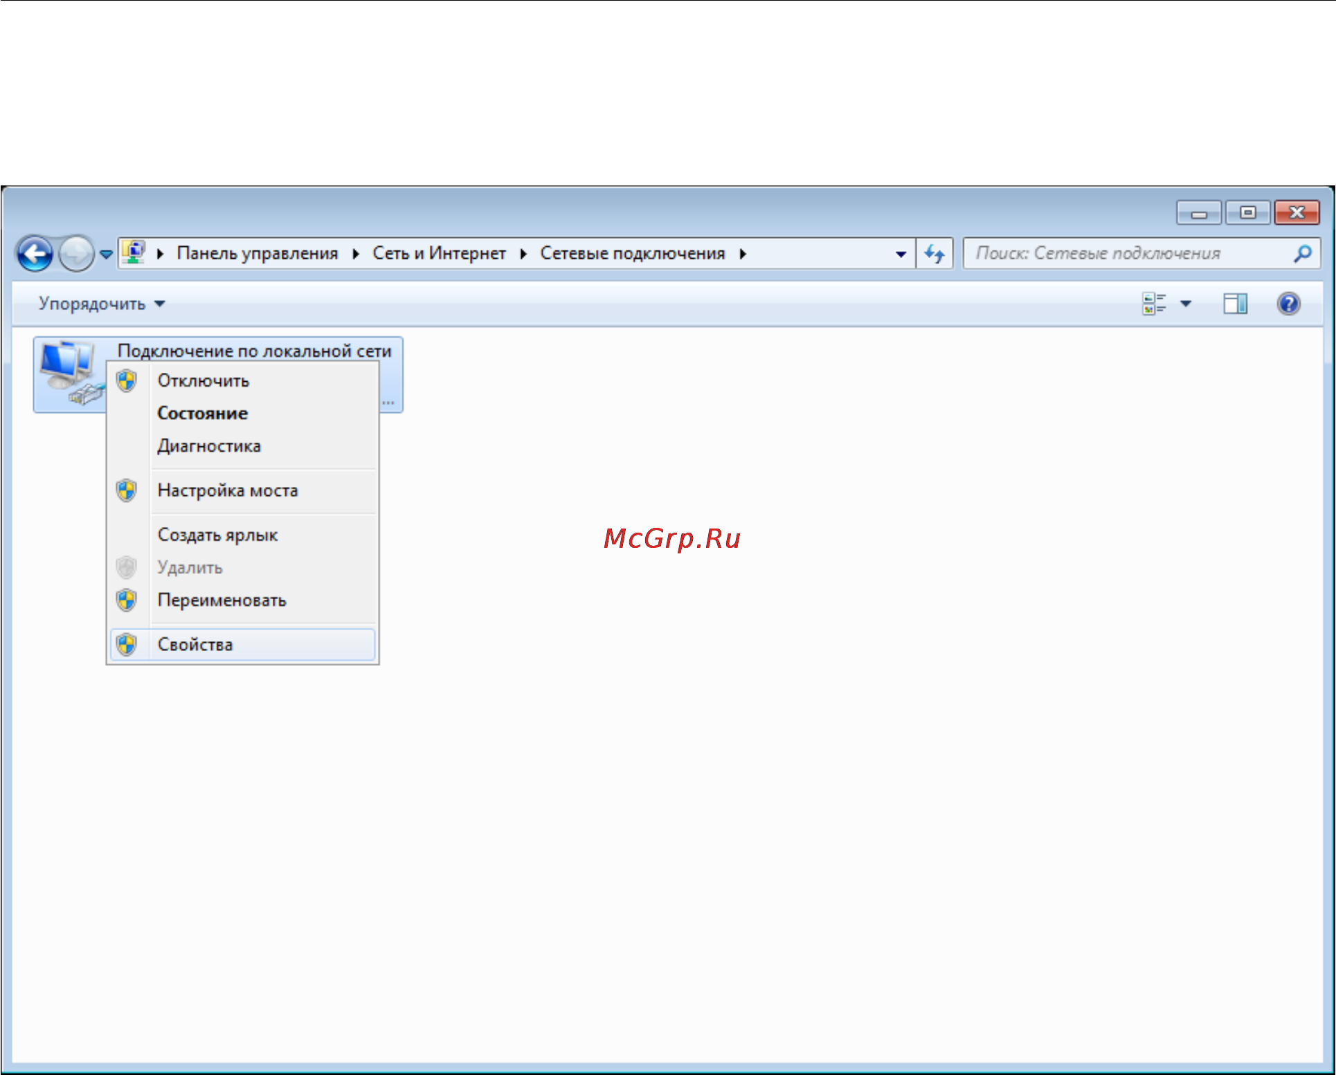1336x1075 pixels.
Task: Click the Подключение по локальной сети label
Action: pos(255,351)
